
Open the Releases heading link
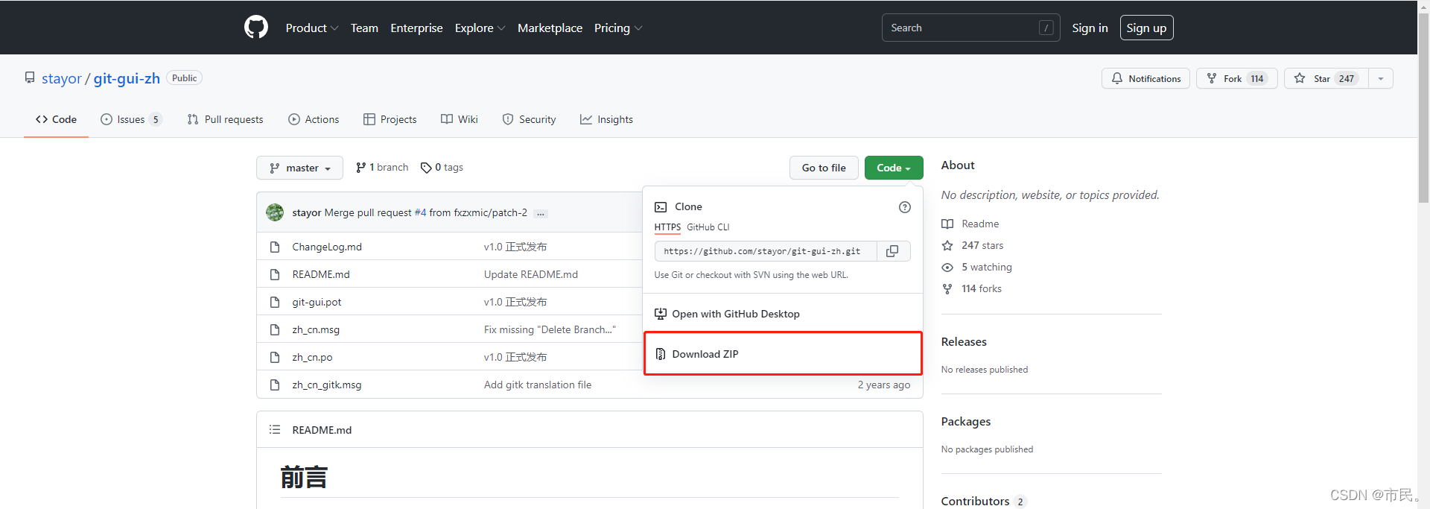964,341
